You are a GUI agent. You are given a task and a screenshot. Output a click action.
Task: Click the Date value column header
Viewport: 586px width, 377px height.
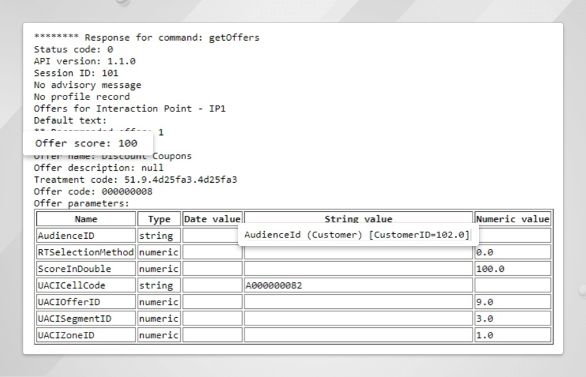coord(211,218)
